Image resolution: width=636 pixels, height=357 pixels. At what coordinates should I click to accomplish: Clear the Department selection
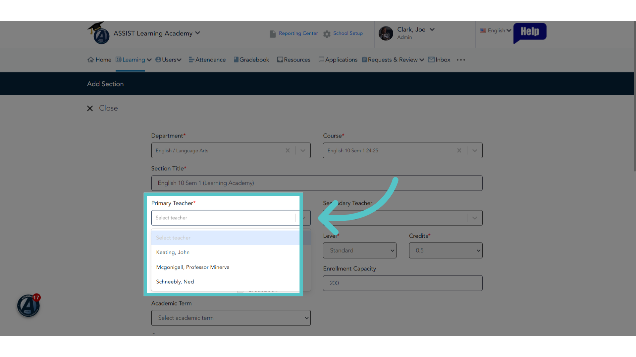(288, 150)
